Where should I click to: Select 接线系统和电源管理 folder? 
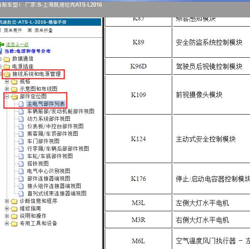coord(36,74)
